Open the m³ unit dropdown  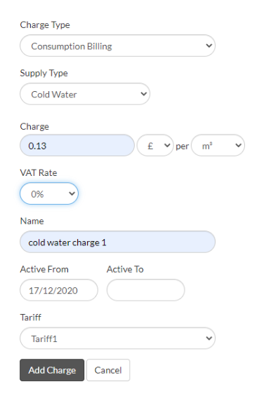(x=218, y=145)
